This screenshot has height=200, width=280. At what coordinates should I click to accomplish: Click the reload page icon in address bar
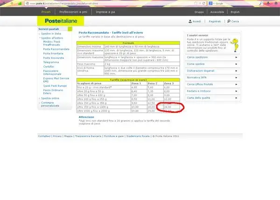(x=203, y=3)
